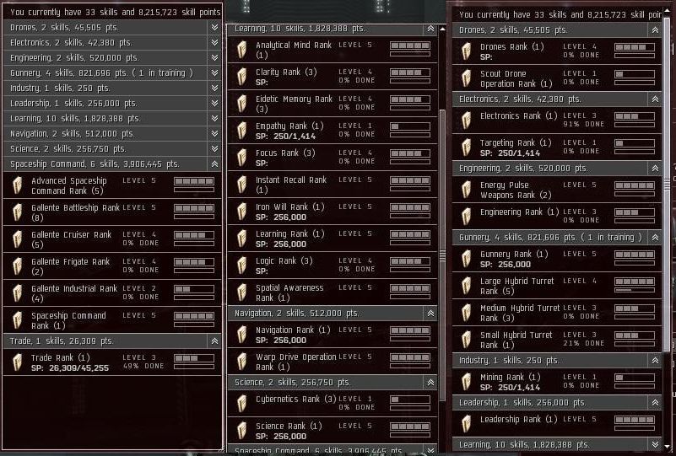
Task: Select the Logic skill book icon
Action: pyautogui.click(x=242, y=266)
